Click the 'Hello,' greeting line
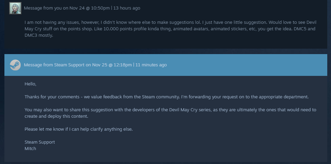Image resolution: width=331 pixels, height=164 pixels. coord(30,84)
